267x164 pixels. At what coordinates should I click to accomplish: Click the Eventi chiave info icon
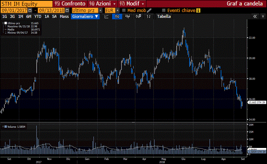pyautogui.click(x=198, y=11)
